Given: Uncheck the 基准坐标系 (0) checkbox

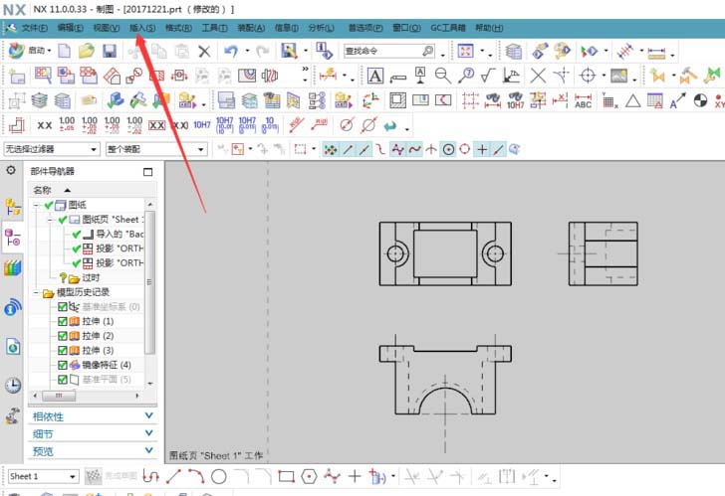Looking at the screenshot, I should coord(63,307).
